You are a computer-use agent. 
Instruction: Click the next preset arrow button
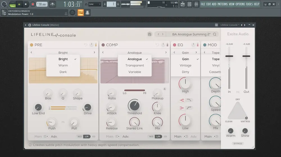tap(163, 34)
